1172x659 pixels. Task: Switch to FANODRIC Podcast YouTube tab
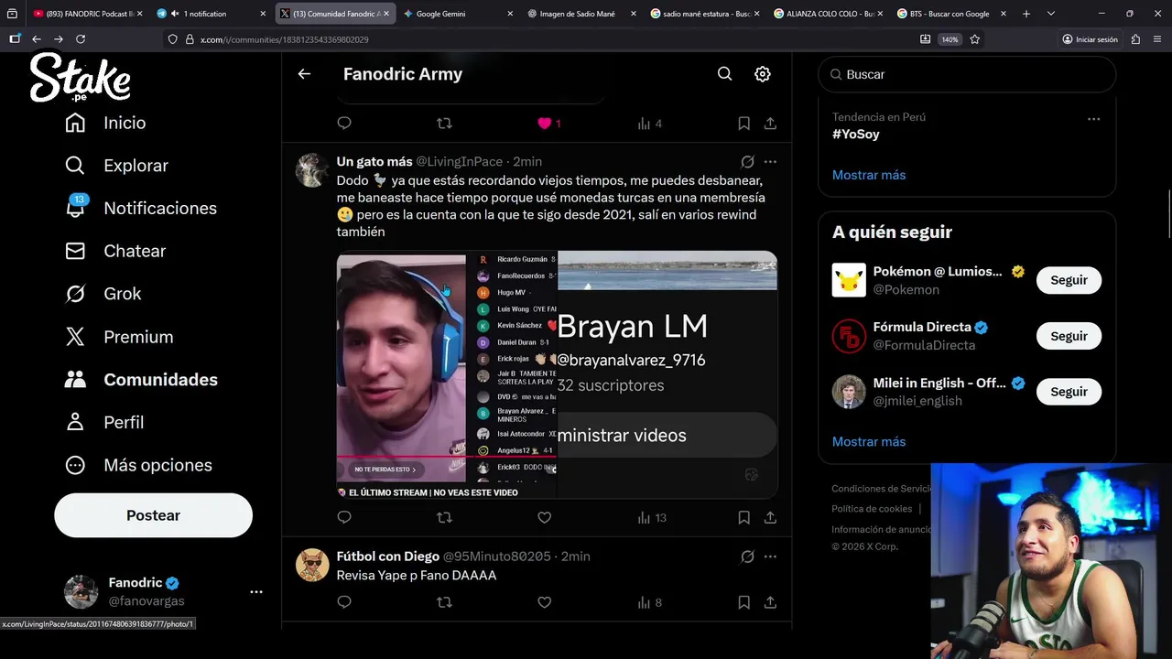87,14
